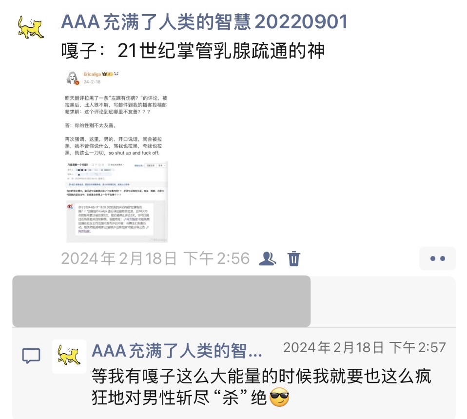Image resolution: width=467 pixels, height=419 pixels.
Task: Tap the trash can delete icon
Action: point(293,259)
